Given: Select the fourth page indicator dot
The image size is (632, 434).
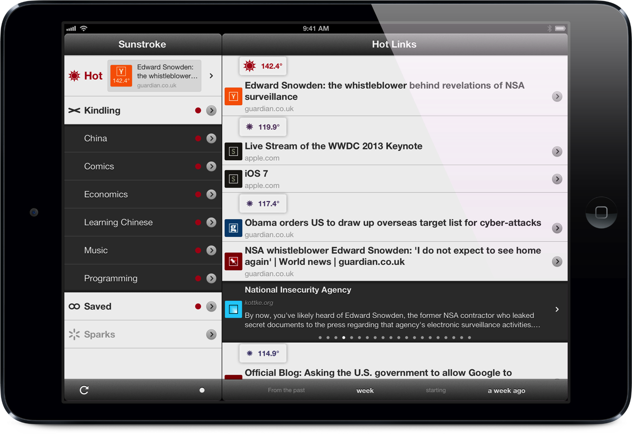Looking at the screenshot, I should [344, 338].
